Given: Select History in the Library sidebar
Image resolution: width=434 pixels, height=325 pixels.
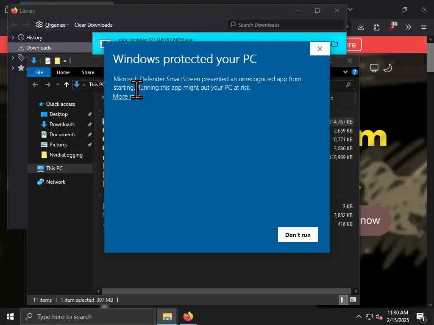Looking at the screenshot, I should (x=34, y=38).
